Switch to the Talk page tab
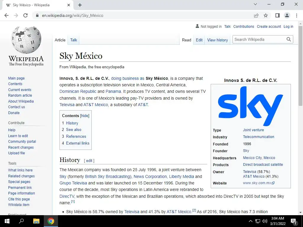Viewport: 303px width, 227px height. (73, 40)
